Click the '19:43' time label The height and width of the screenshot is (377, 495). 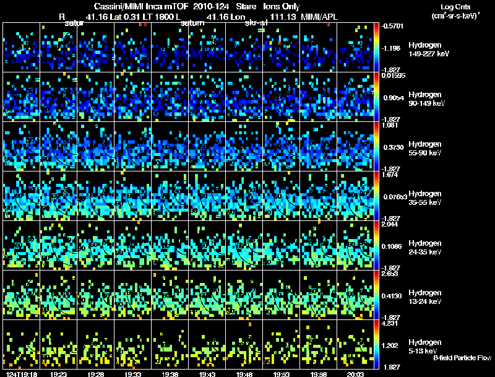click(207, 374)
